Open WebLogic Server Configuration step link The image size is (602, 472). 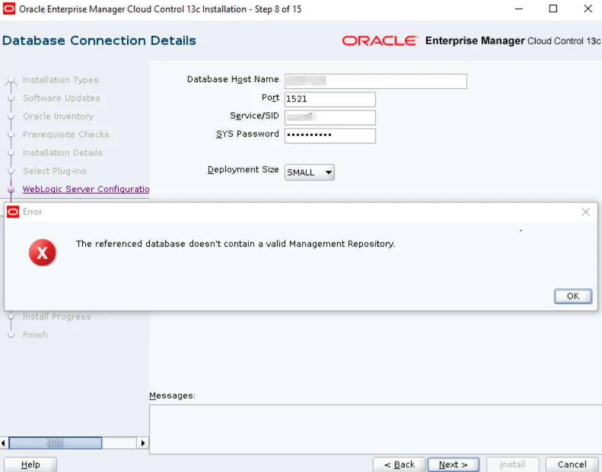pyautogui.click(x=86, y=189)
